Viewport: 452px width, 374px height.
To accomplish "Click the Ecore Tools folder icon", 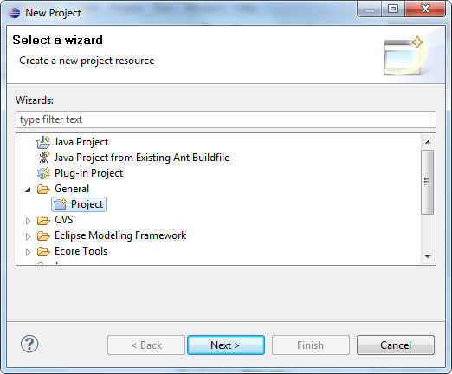I will tap(43, 251).
